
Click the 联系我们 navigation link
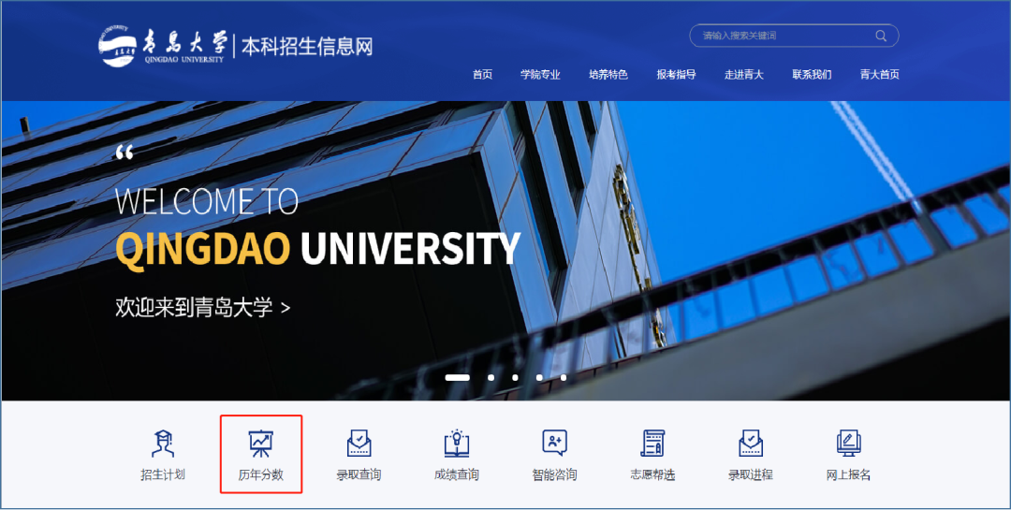pyautogui.click(x=812, y=75)
